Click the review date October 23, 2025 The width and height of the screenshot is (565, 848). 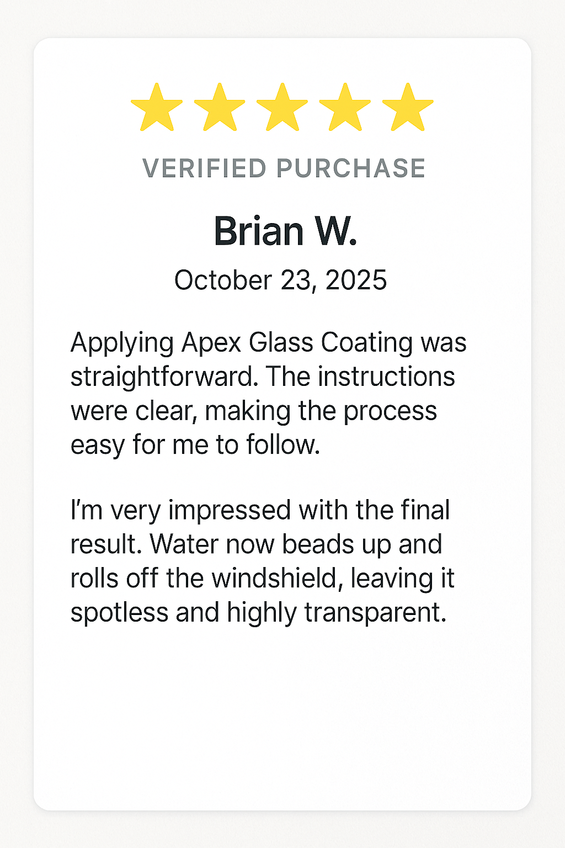[x=280, y=280]
